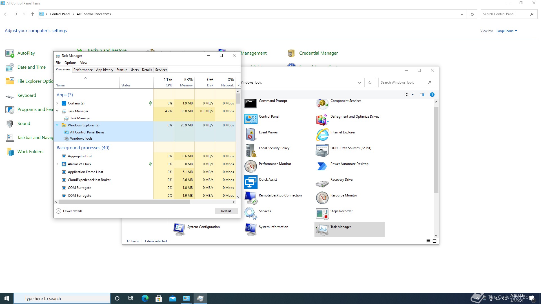
Task: Expand the Cortana (2) process group
Action: click(57, 103)
